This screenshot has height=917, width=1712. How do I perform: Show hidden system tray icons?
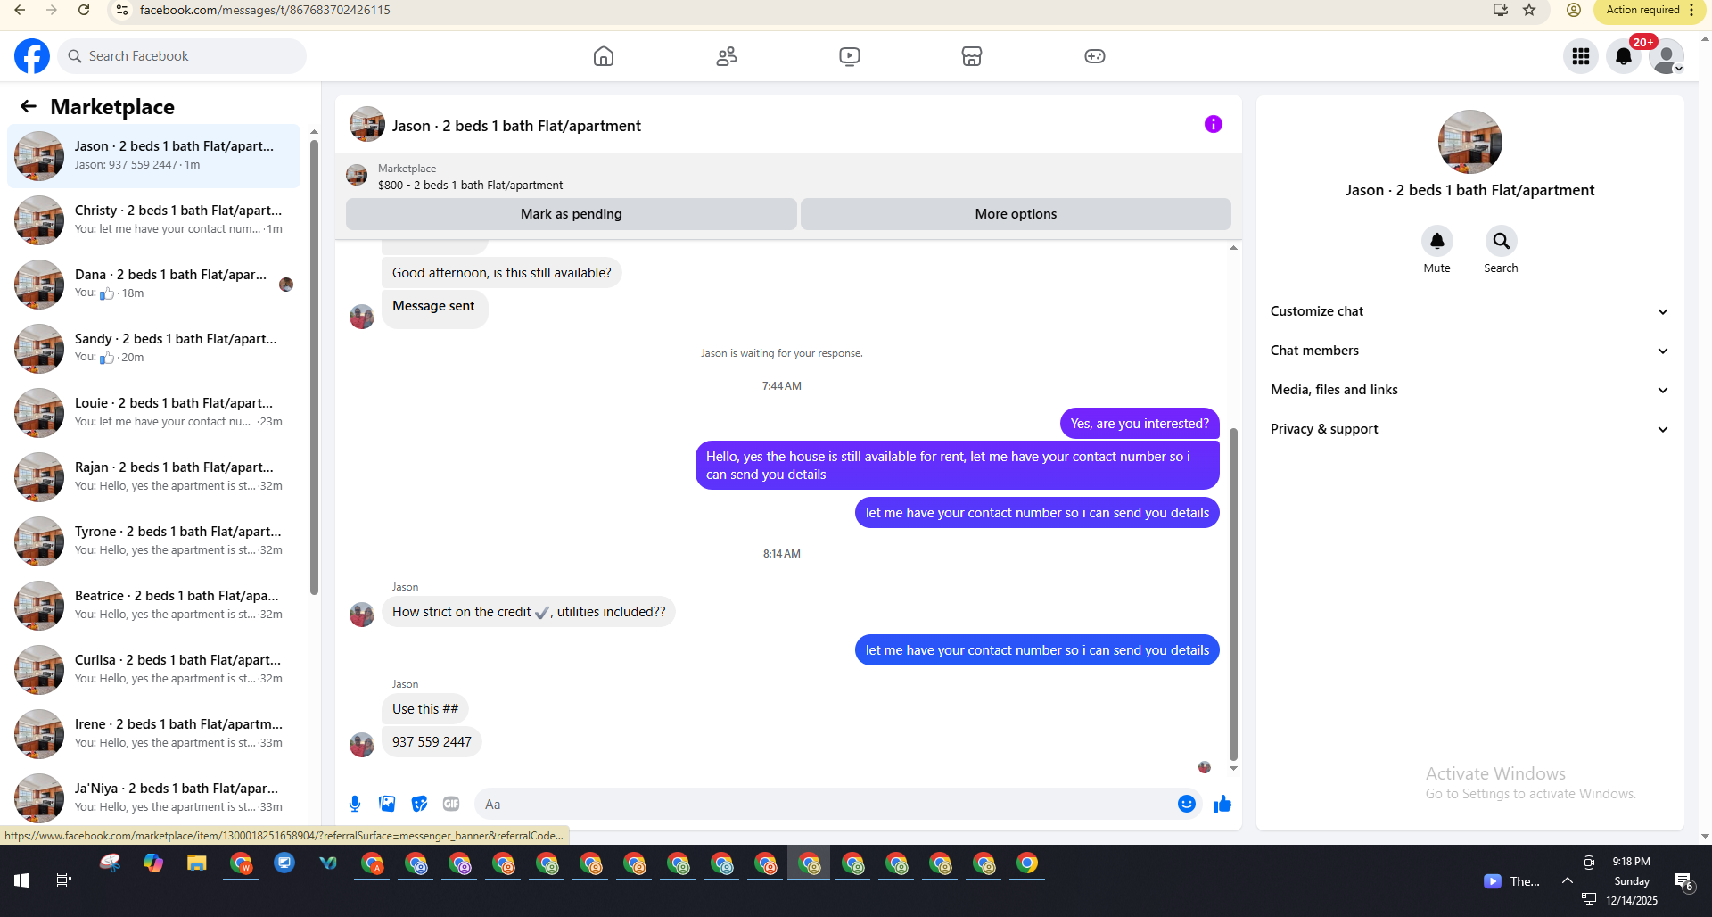tap(1567, 880)
